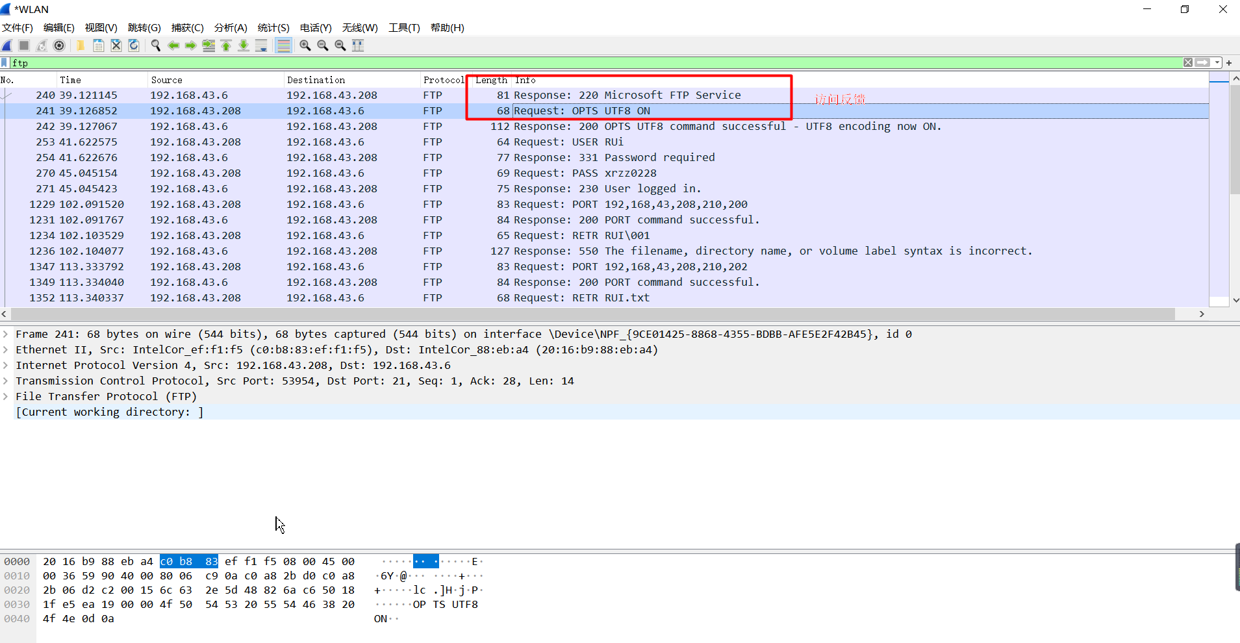This screenshot has width=1240, height=643.
Task: Open the 统计(S) menu
Action: (x=273, y=28)
